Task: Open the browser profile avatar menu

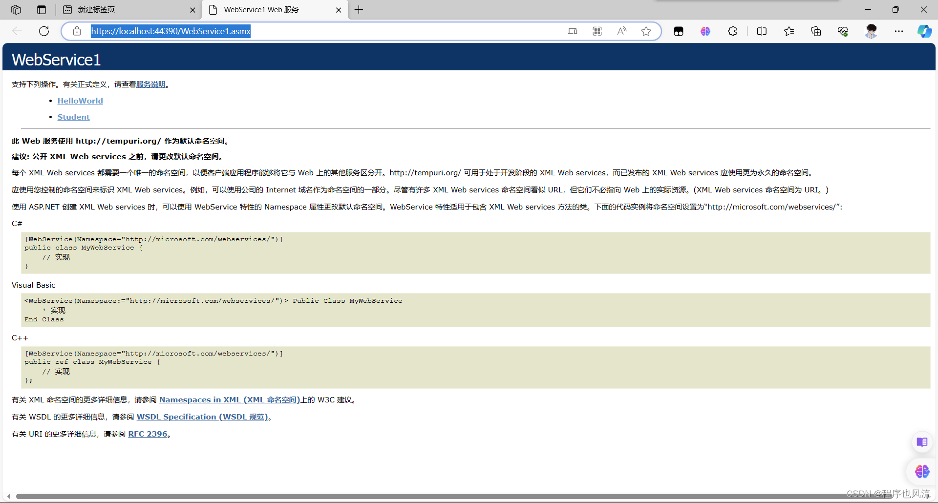Action: 872,31
